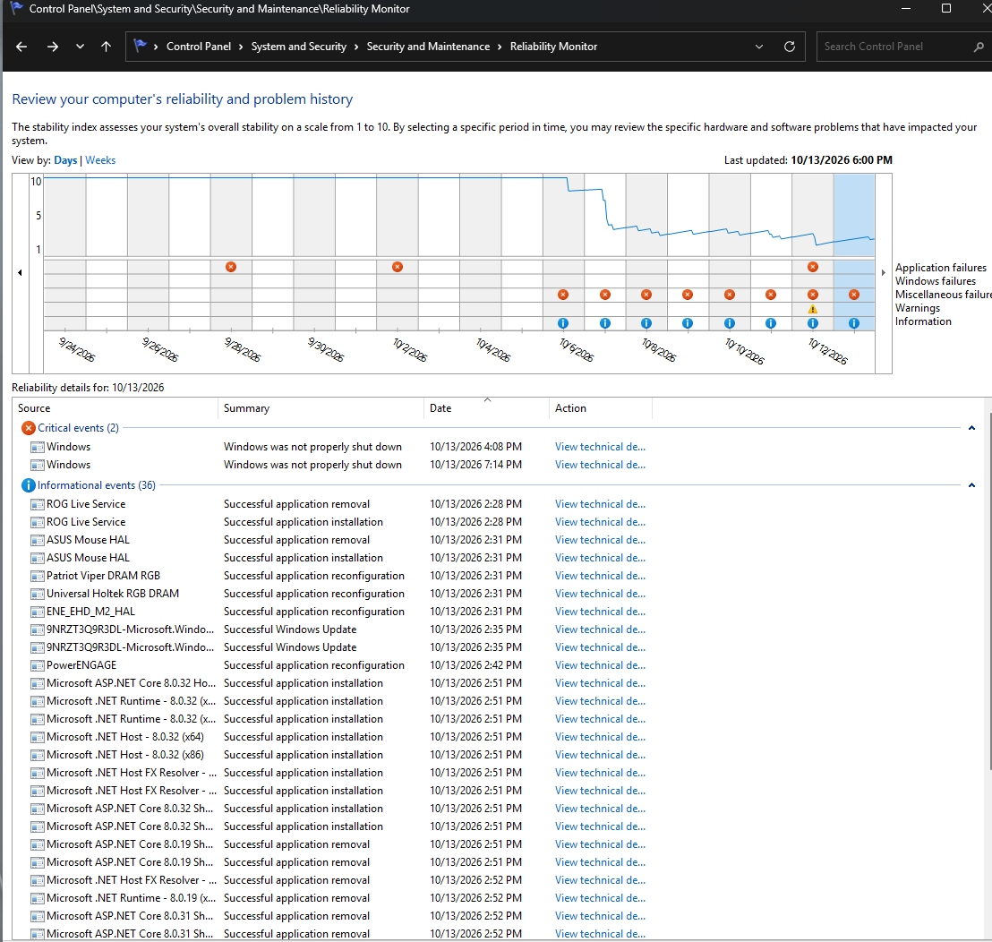Click the Application failures legend label
Screen dimensions: 992x942
click(941, 268)
